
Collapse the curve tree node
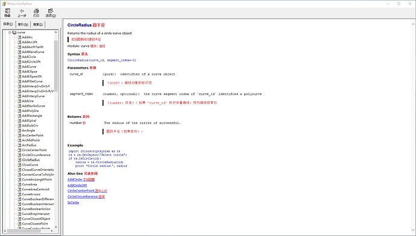point(10,33)
